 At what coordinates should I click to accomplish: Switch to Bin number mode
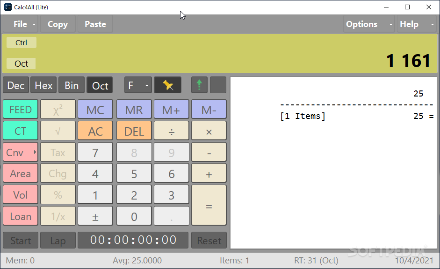(72, 85)
